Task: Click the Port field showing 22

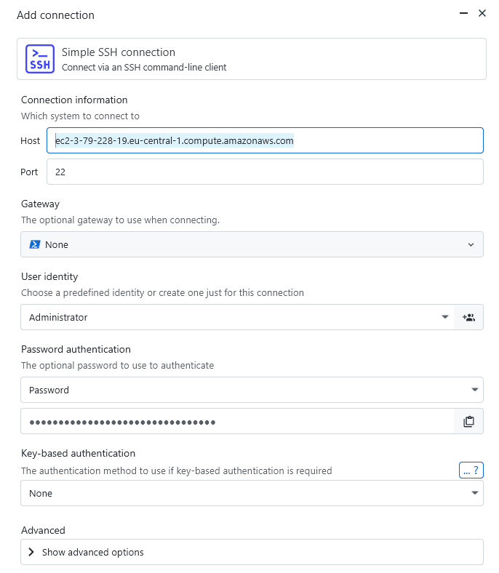Action: click(265, 172)
